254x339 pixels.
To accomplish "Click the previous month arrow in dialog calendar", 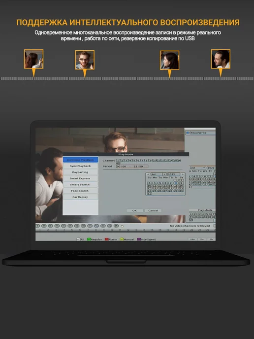I will 148,174.
